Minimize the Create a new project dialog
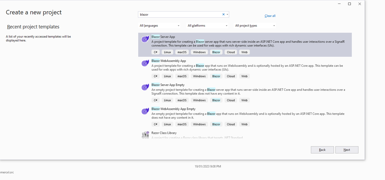The height and width of the screenshot is (180, 385). [x=339, y=4]
